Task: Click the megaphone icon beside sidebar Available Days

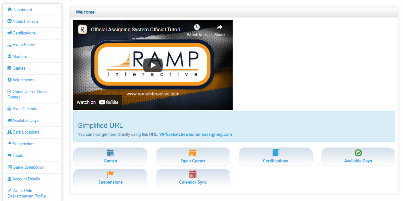Action: pos(9,120)
